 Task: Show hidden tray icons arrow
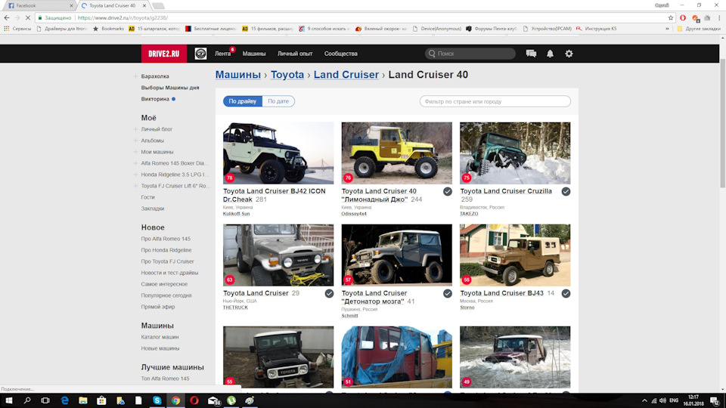(644, 400)
